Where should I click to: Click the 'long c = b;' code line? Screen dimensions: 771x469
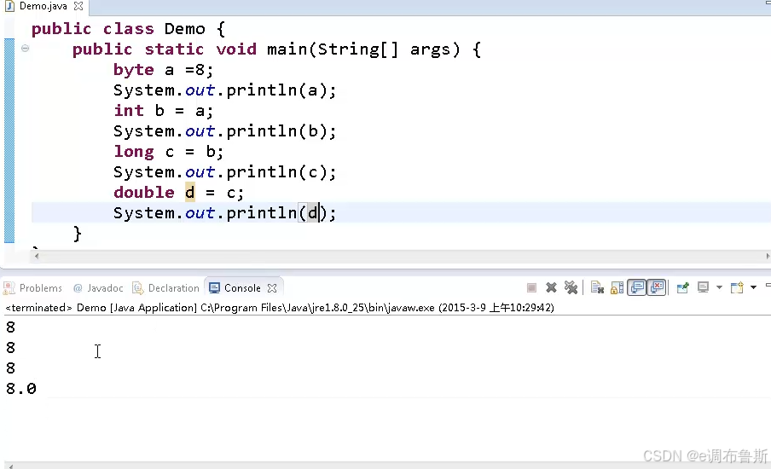pos(168,152)
